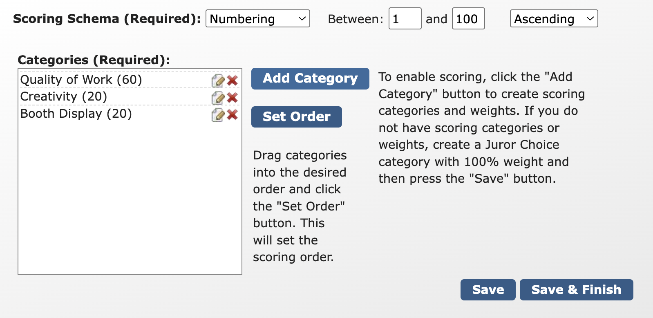Click the Add Category button
This screenshot has width=653, height=318.
[x=310, y=78]
